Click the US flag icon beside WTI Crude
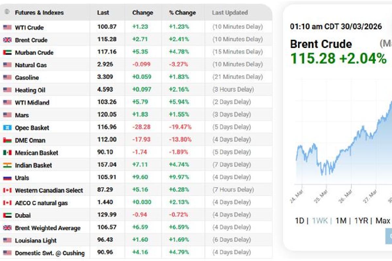392x261 pixels. [7, 27]
